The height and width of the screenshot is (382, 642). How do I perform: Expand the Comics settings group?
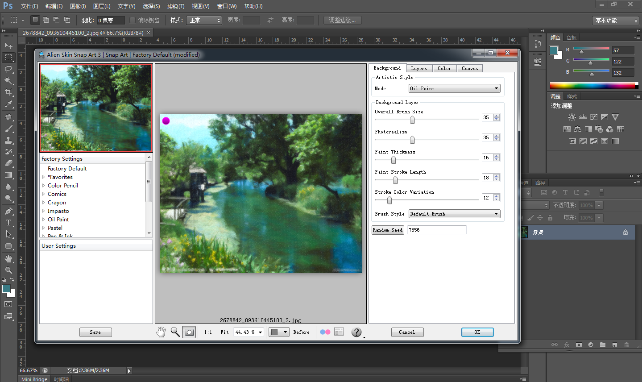pyautogui.click(x=43, y=194)
